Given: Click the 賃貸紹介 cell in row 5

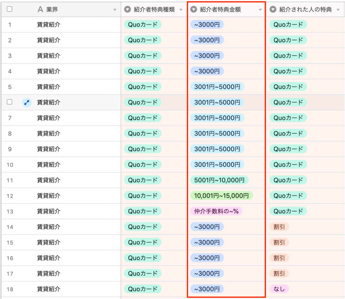Looking at the screenshot, I should 49,87.
